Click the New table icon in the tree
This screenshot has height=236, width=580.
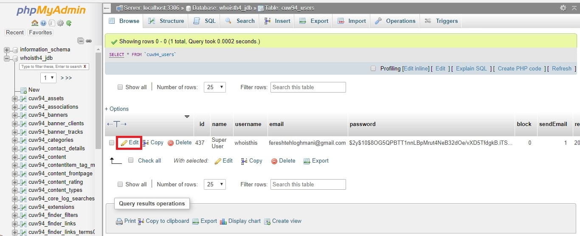click(x=24, y=90)
